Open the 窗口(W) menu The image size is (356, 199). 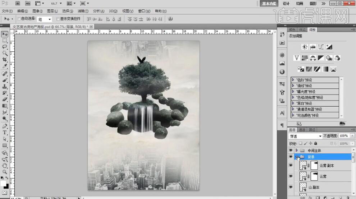coord(144,11)
